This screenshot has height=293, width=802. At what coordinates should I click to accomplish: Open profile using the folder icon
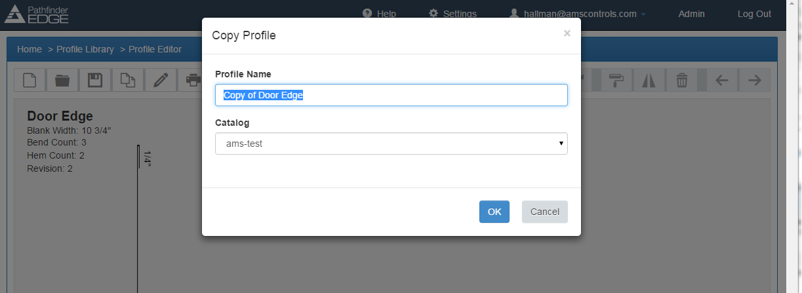(x=62, y=80)
